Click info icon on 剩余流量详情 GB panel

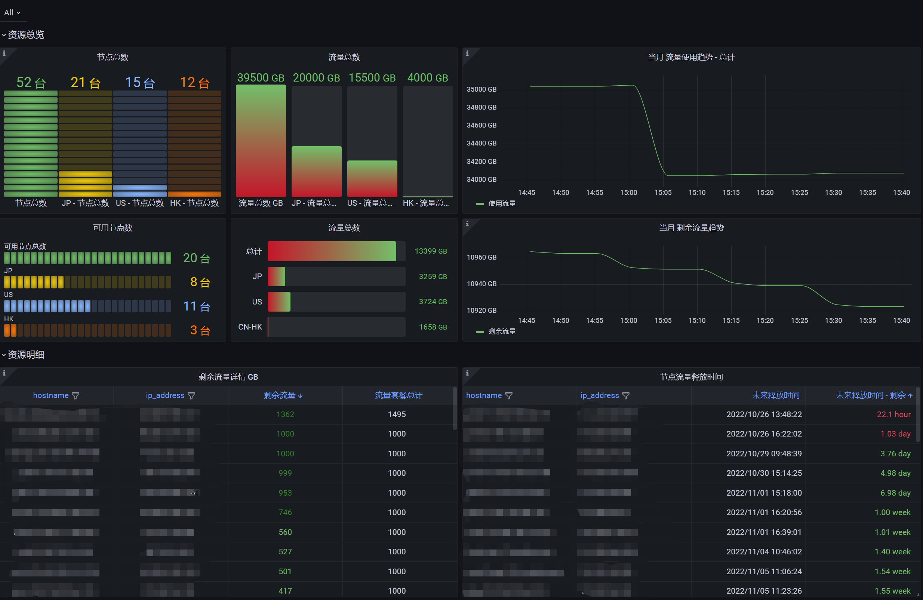pyautogui.click(x=4, y=373)
